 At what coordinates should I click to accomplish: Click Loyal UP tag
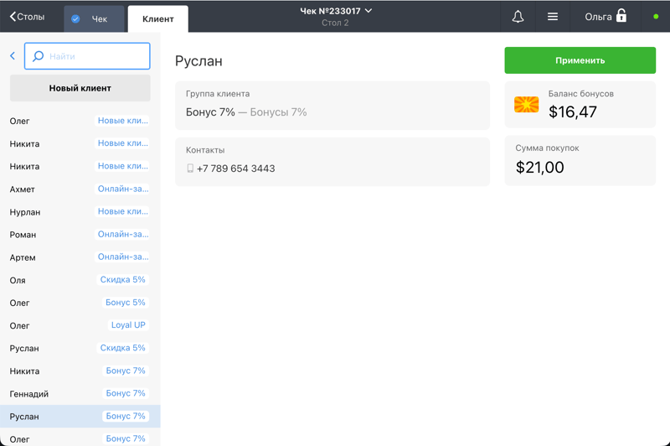[128, 325]
